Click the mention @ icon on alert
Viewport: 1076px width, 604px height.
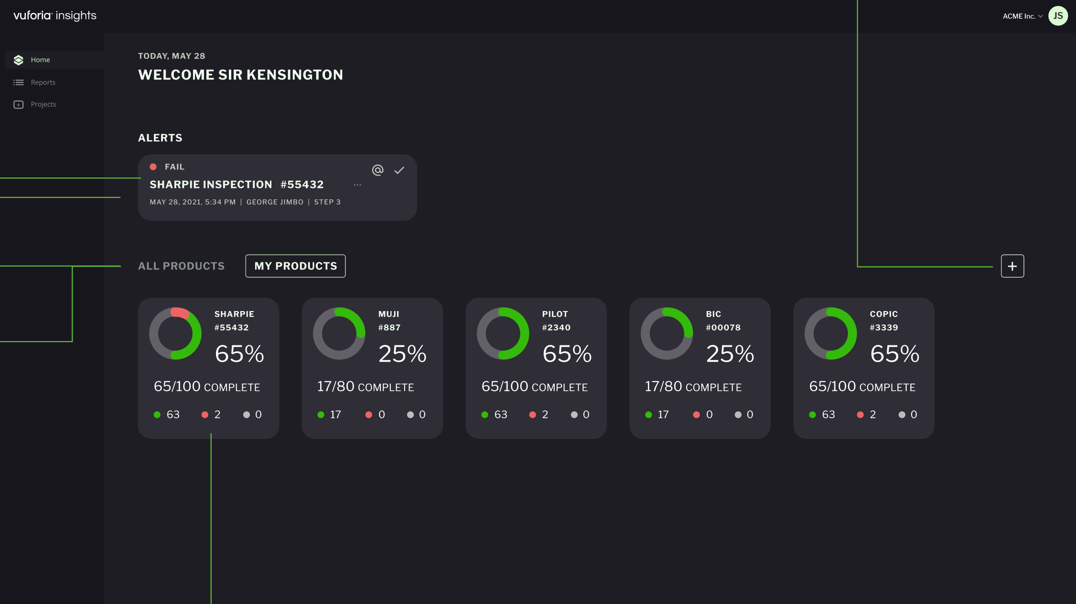pos(377,170)
